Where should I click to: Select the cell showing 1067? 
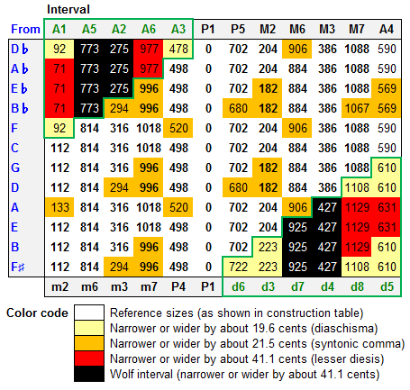click(357, 108)
